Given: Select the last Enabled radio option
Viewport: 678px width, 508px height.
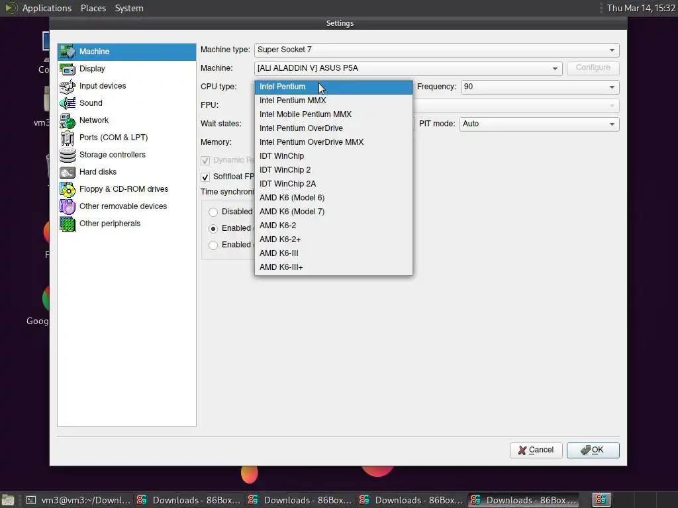Looking at the screenshot, I should click(213, 245).
